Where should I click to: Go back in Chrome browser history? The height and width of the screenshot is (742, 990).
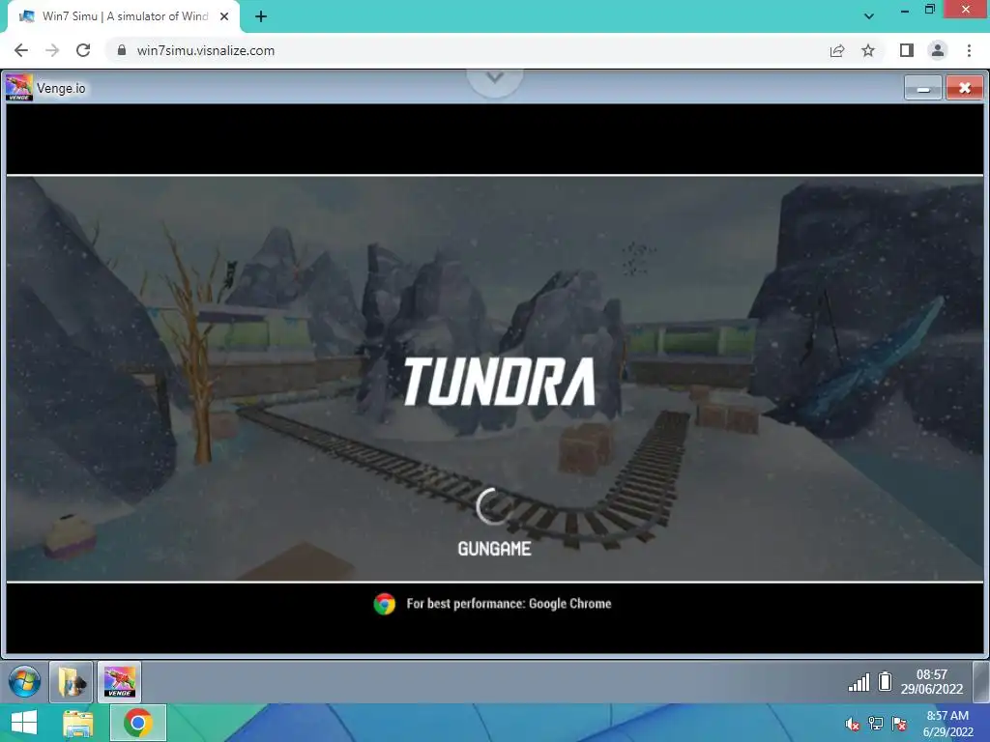click(21, 50)
